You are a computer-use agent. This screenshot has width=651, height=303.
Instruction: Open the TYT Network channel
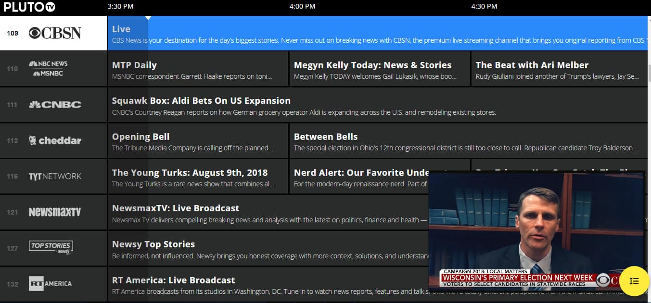click(55, 176)
